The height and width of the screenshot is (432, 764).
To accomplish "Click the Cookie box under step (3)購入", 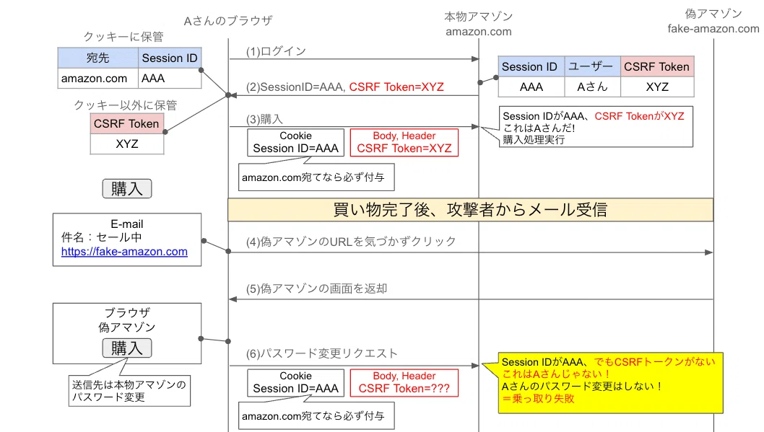I will coord(296,143).
